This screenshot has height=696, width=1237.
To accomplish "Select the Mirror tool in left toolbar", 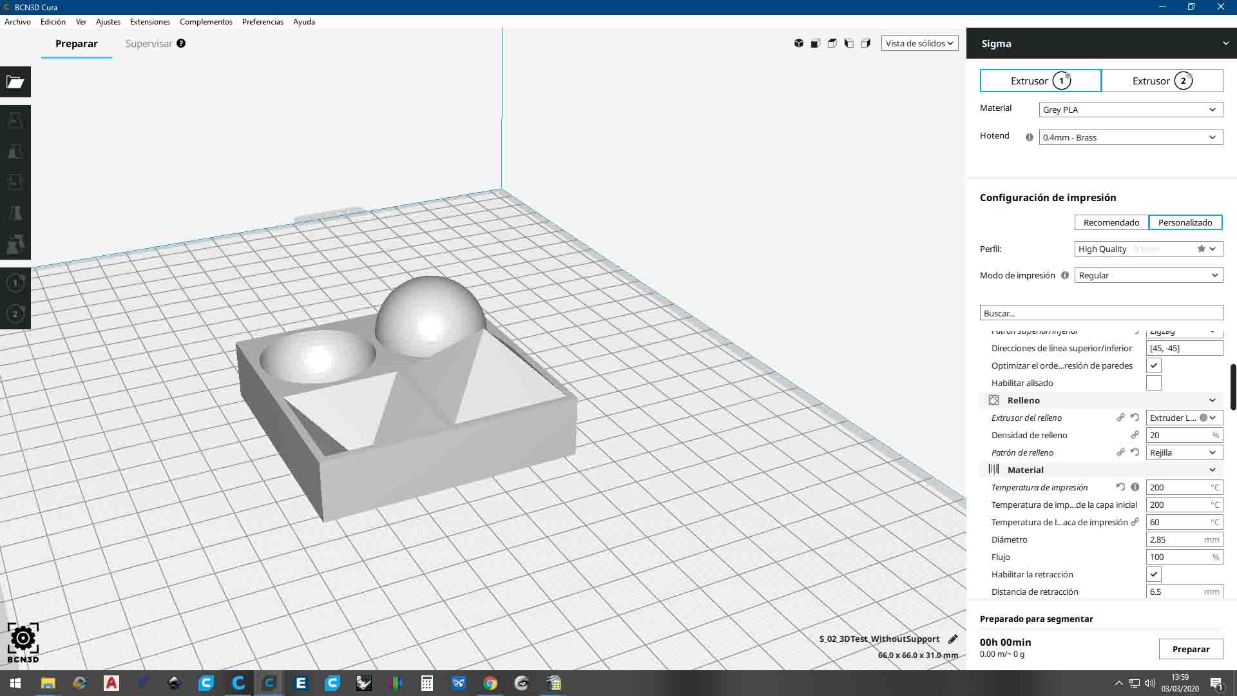I will click(15, 213).
